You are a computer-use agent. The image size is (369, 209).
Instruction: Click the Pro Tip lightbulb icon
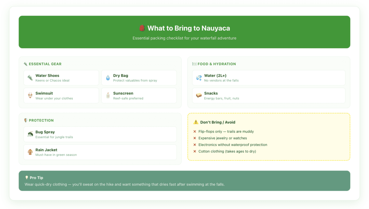[27, 178]
